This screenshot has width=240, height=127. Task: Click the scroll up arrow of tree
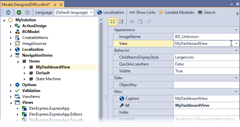101,20
